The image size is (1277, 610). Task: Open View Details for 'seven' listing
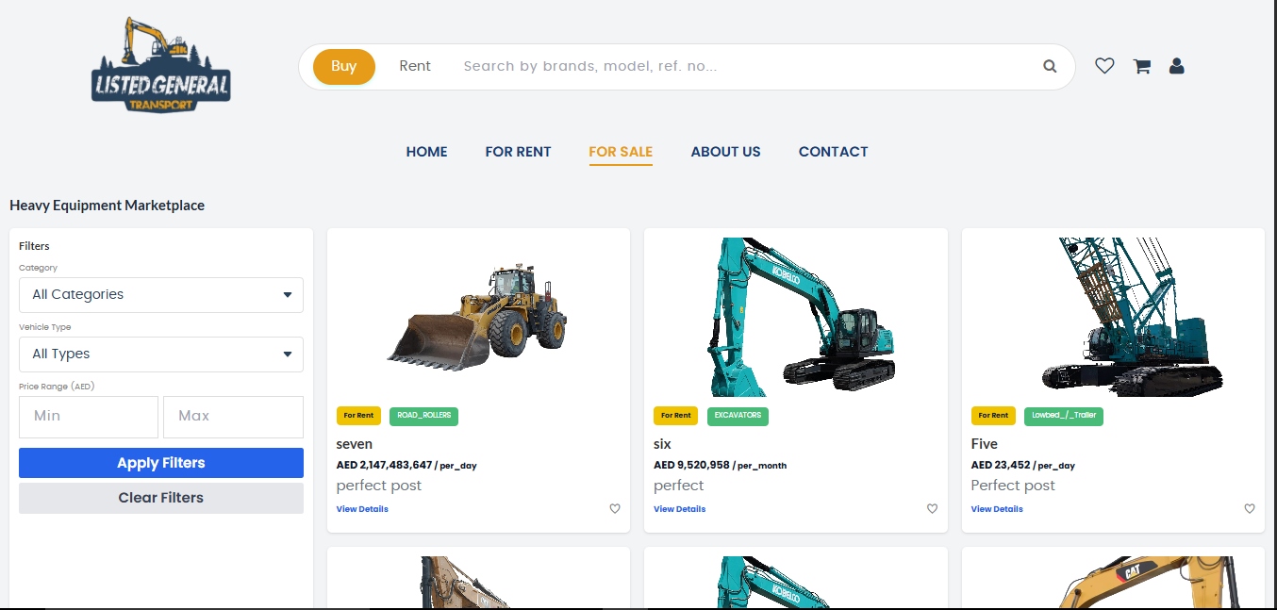pos(362,509)
